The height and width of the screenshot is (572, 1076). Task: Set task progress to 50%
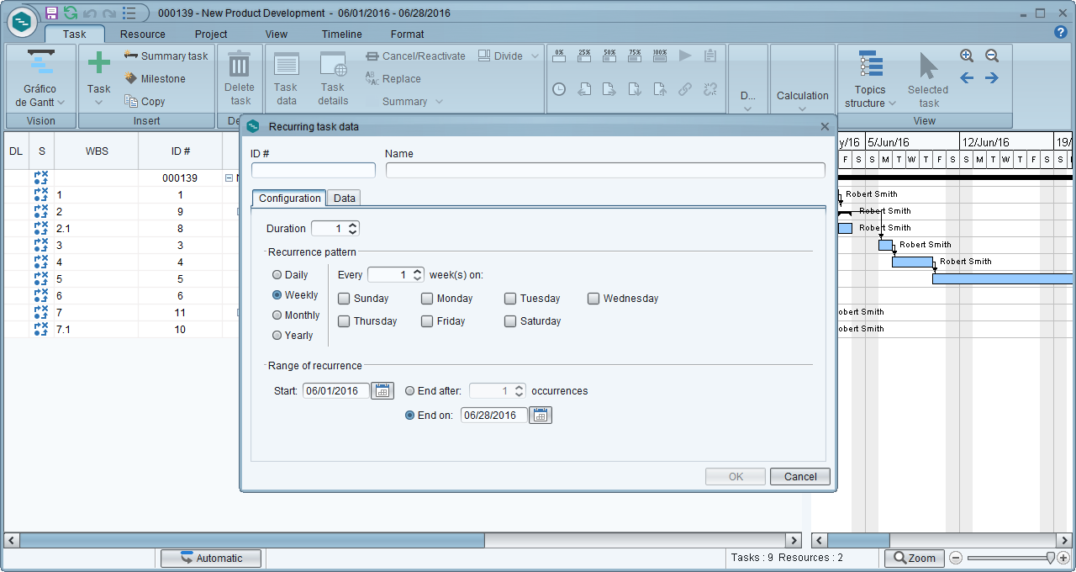(609, 56)
